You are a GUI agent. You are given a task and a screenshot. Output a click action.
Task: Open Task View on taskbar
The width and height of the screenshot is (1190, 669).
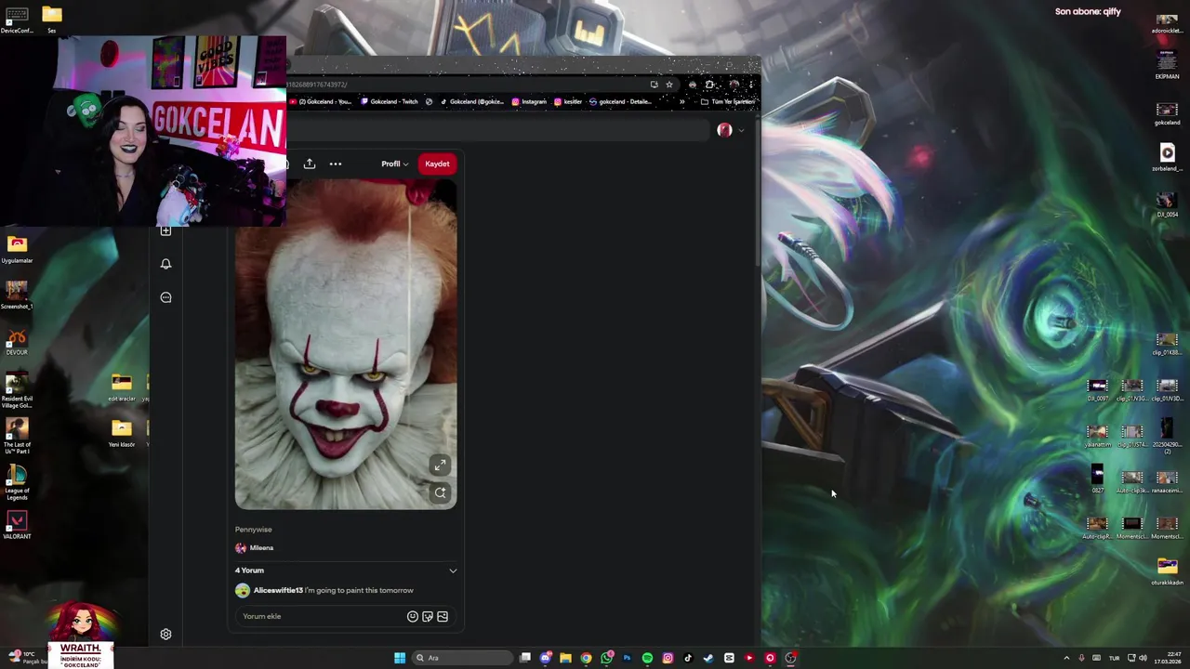point(525,658)
